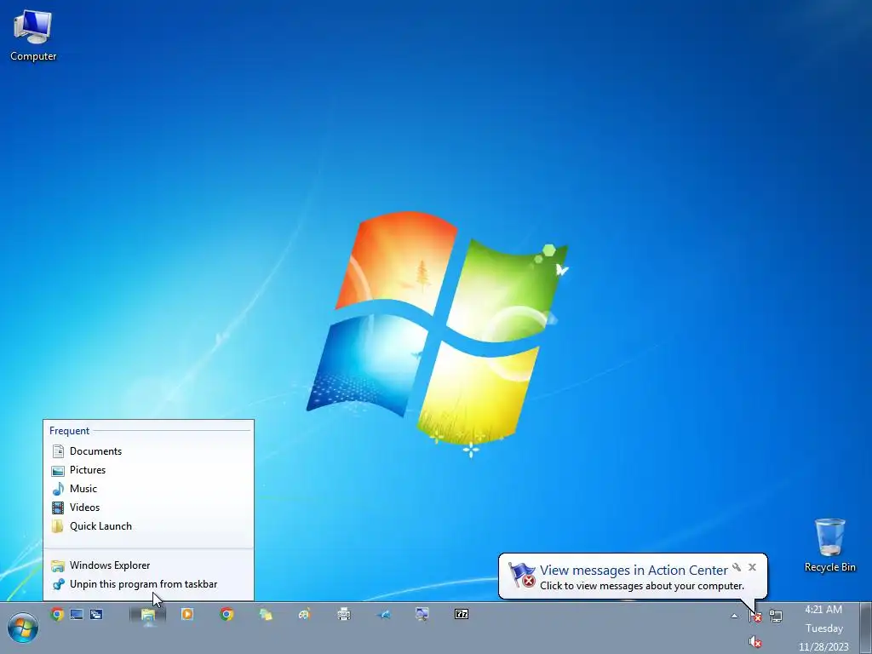This screenshot has width=872, height=654.
Task: Click the Show desktop strip beside the clock
Action: pyautogui.click(x=865, y=628)
